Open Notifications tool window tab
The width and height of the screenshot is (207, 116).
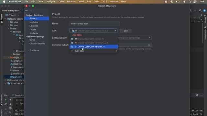tap(205, 33)
